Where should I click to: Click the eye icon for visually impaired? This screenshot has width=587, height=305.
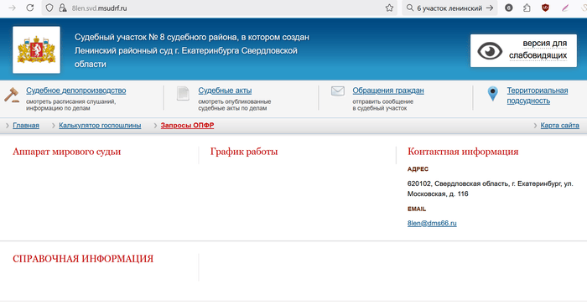coord(490,51)
